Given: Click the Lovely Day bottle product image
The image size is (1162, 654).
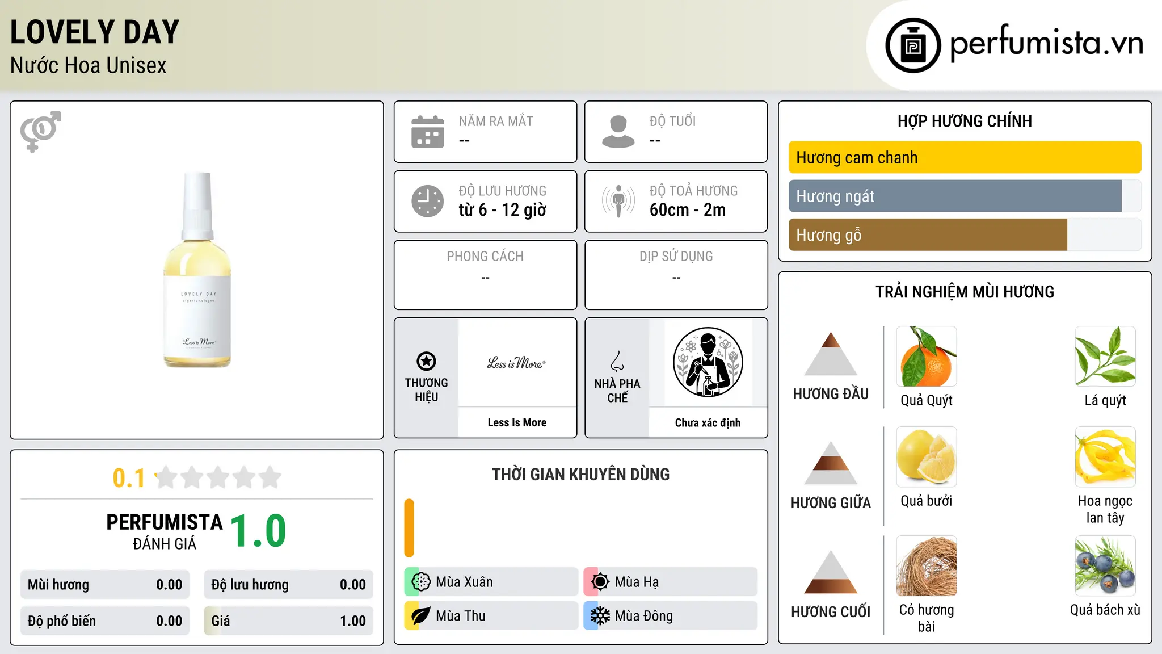Looking at the screenshot, I should [x=197, y=270].
